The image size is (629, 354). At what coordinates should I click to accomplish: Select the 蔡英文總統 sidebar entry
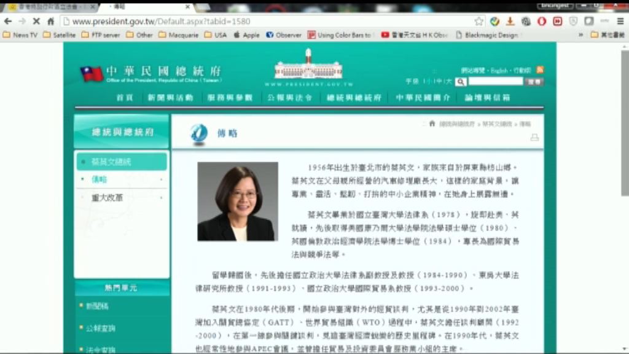coord(111,162)
